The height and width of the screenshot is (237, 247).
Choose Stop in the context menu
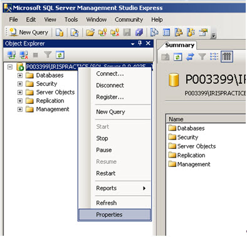coord(115,138)
